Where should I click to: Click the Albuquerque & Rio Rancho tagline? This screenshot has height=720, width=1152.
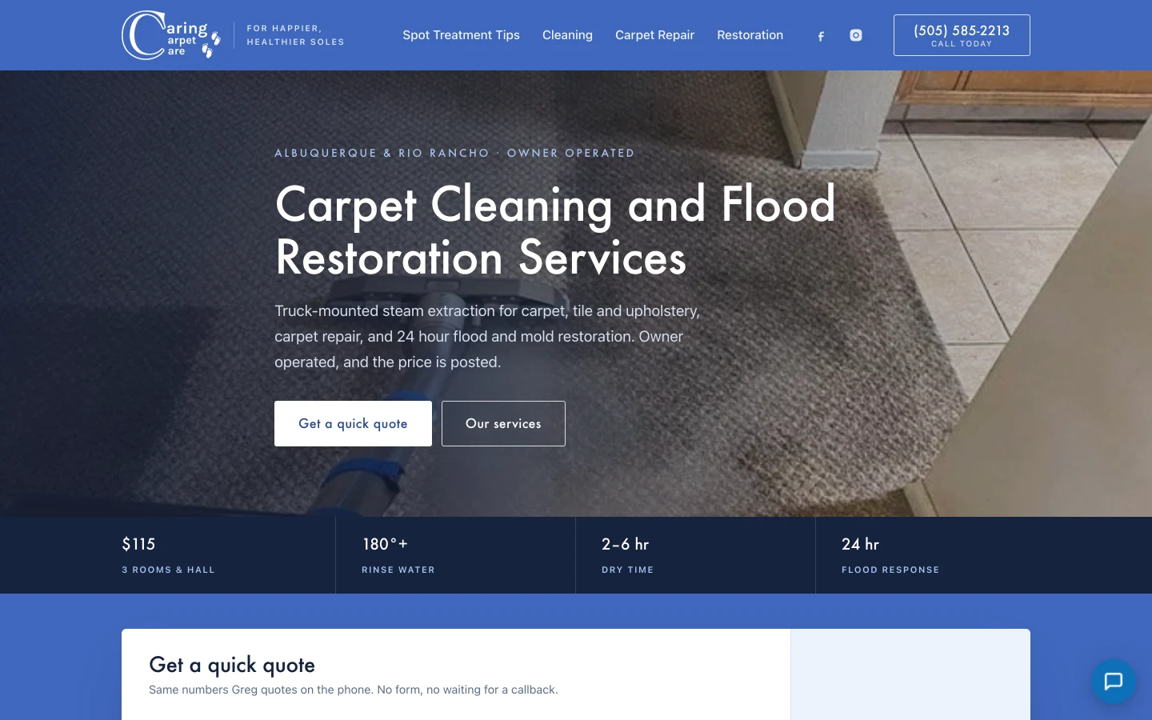coord(454,153)
